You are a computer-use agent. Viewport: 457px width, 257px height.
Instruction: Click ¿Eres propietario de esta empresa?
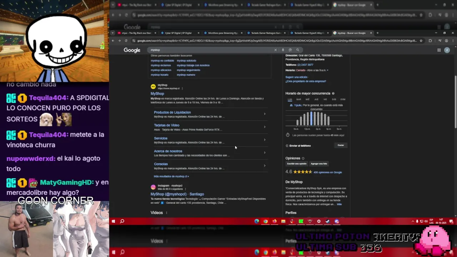pos(306,81)
